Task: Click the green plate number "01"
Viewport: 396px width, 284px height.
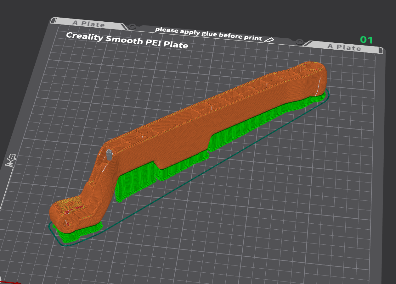Action: (x=366, y=40)
